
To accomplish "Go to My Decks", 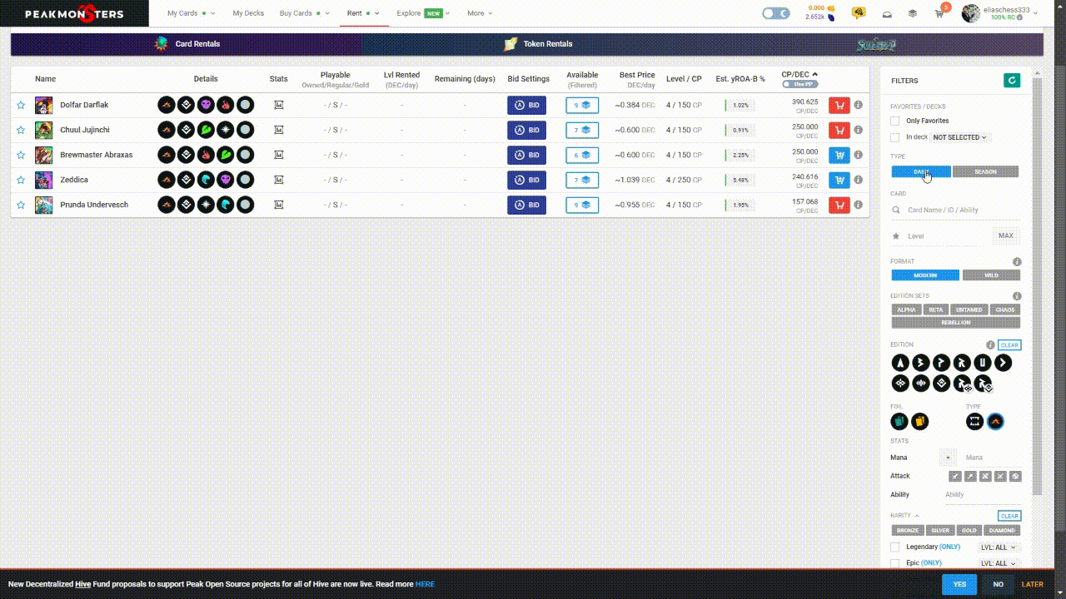I will tap(248, 13).
